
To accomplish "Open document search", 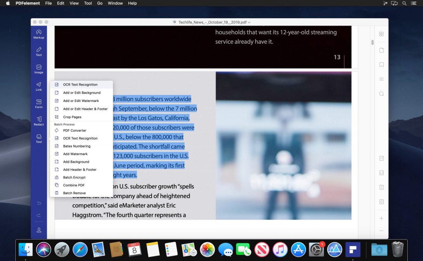I will [381, 93].
